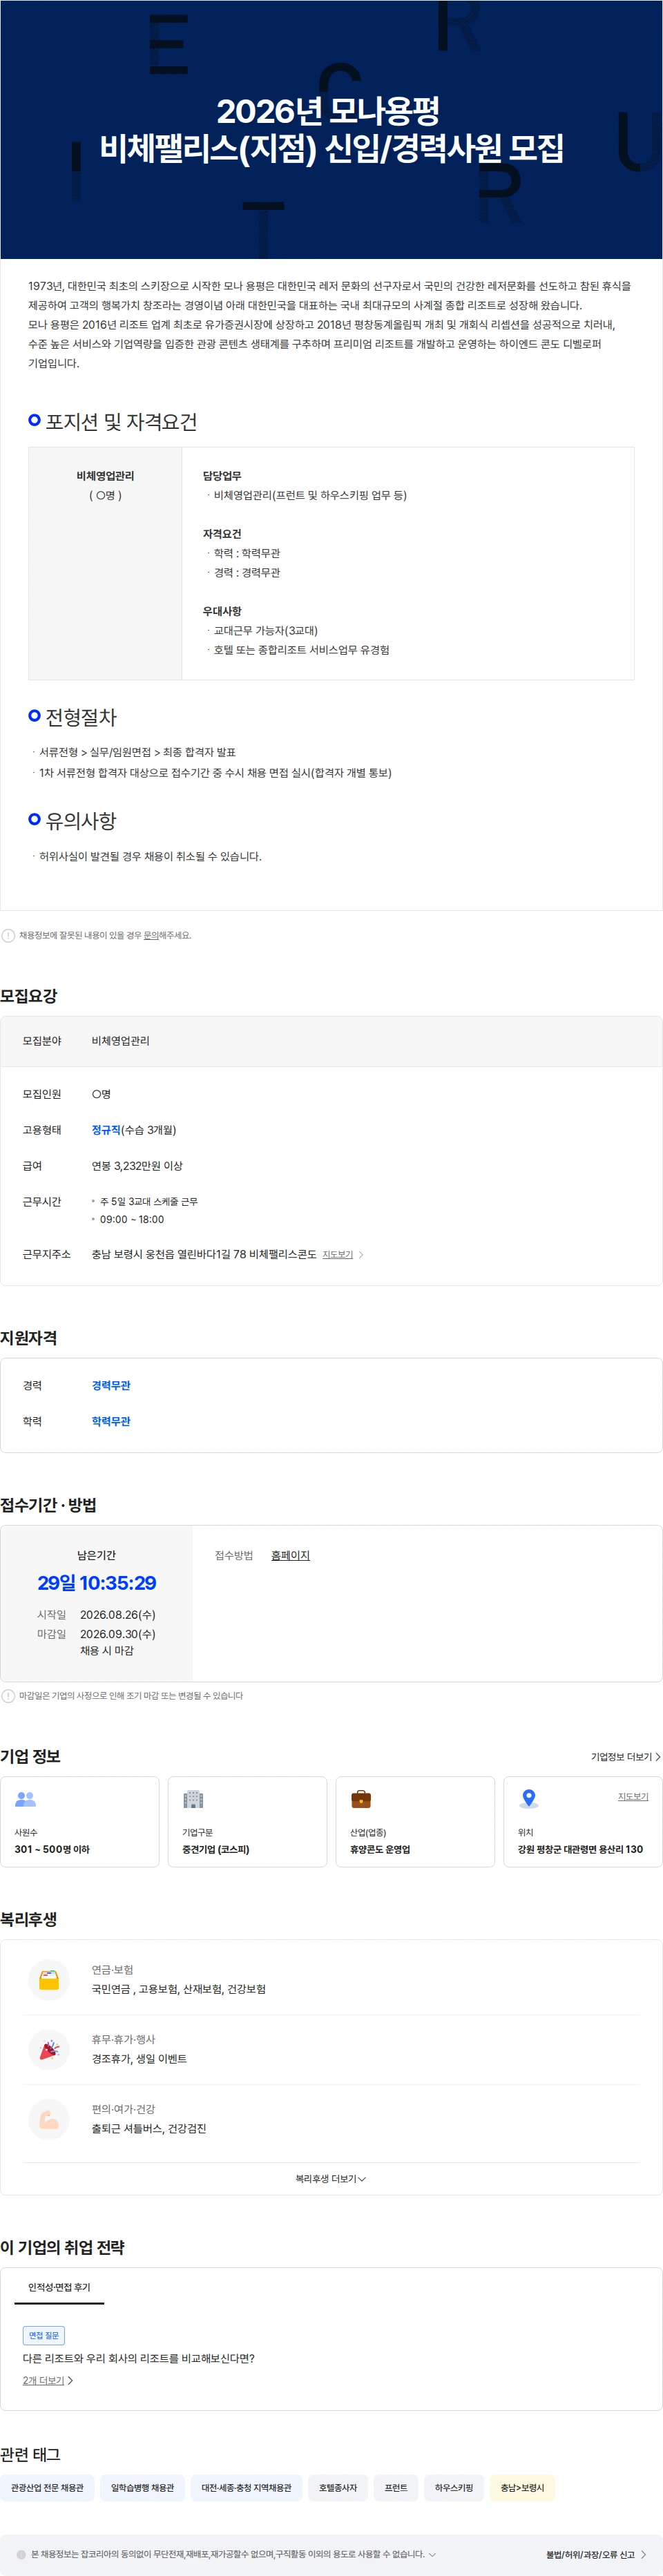Open interview question about comparing resorts
Viewport: 663px width, 2576px height.
139,2358
